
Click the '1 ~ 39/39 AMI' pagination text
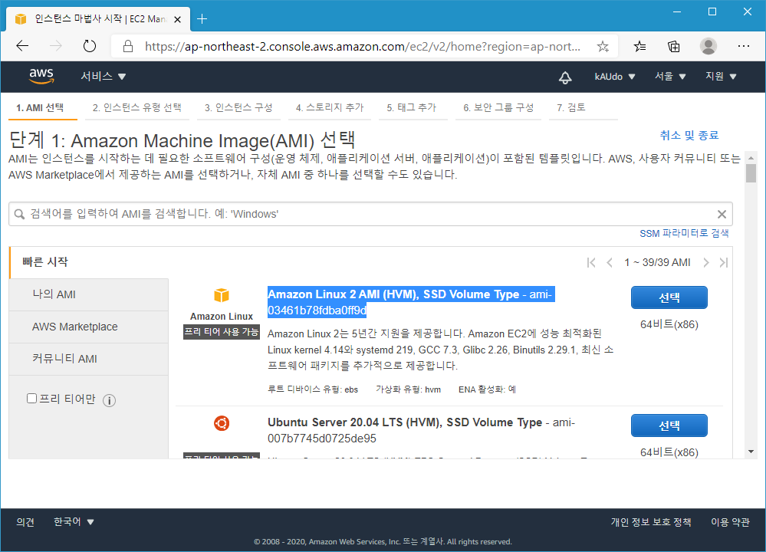coord(657,263)
